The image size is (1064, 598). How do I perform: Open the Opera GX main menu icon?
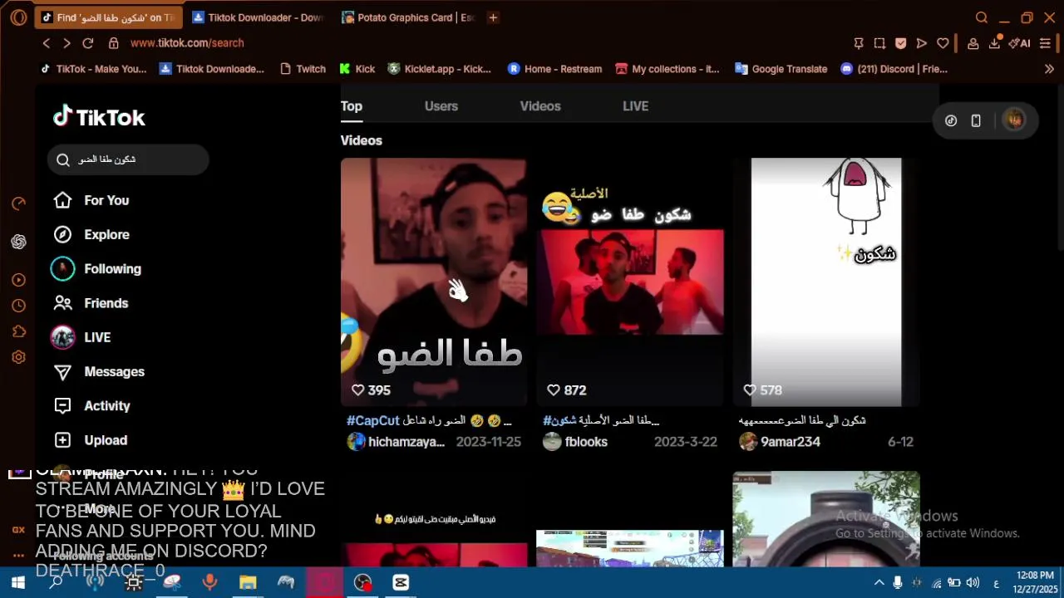point(18,17)
